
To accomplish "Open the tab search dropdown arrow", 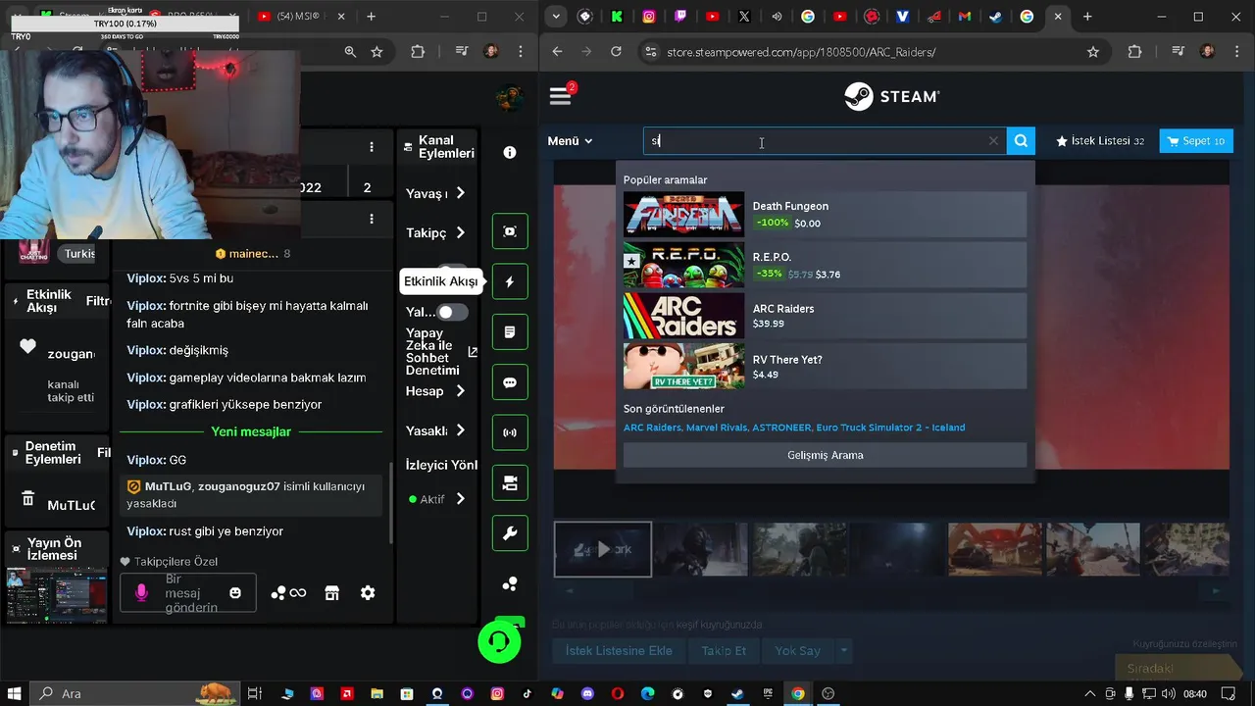I will [556, 17].
